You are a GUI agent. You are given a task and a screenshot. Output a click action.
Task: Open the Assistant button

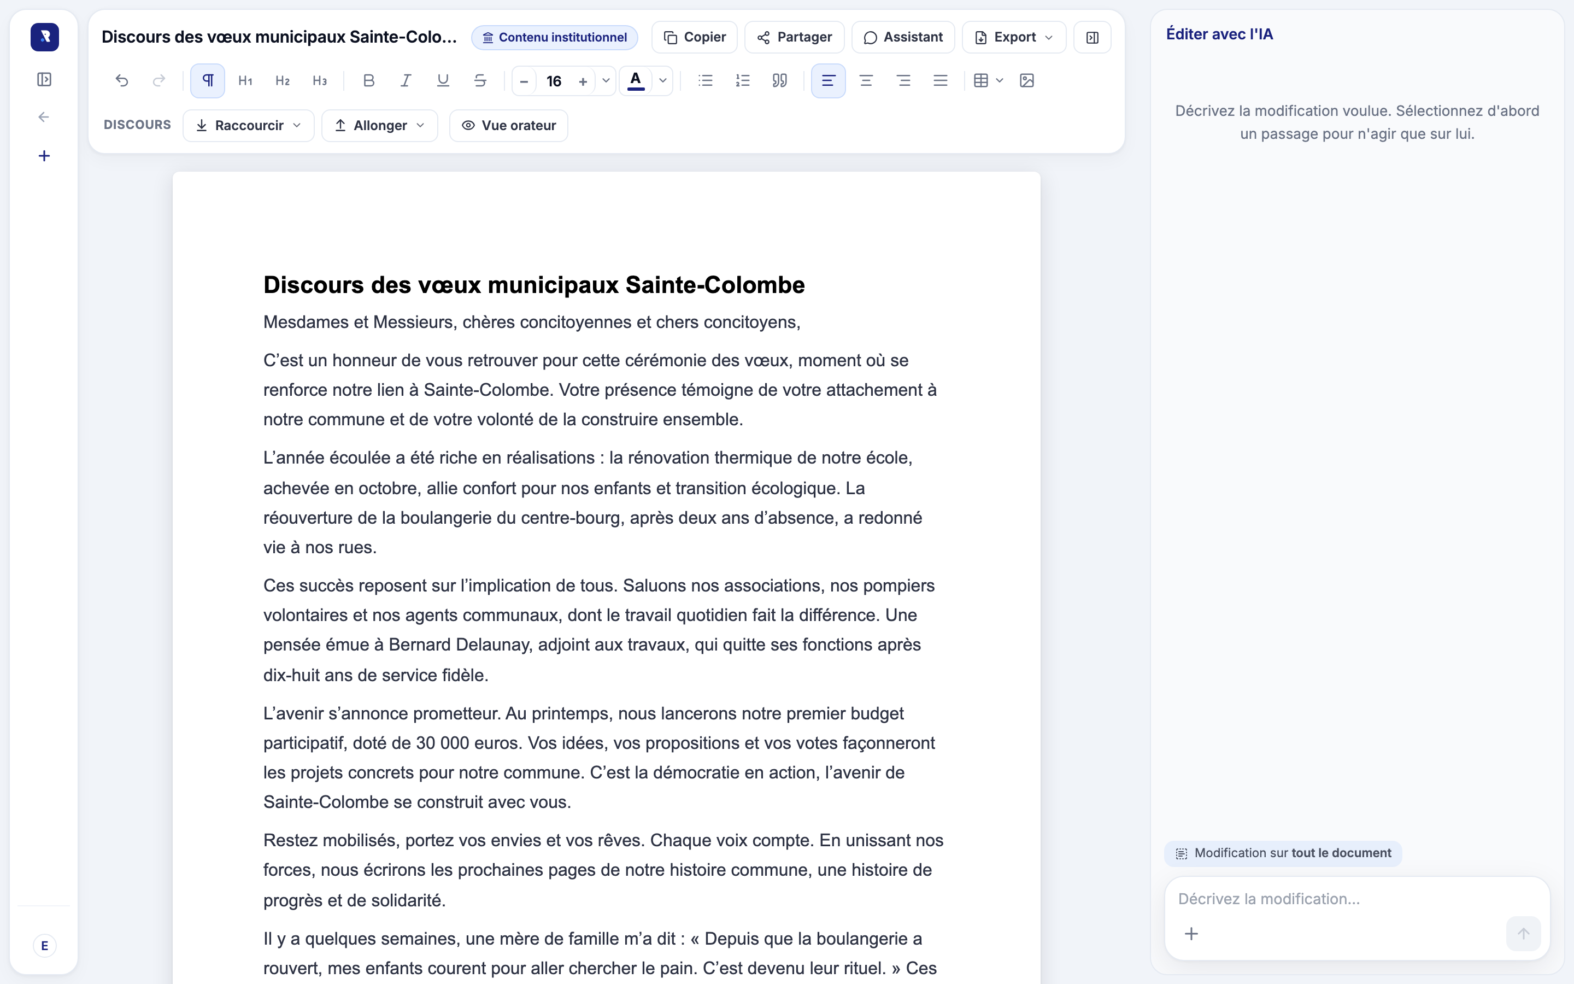pyautogui.click(x=903, y=37)
